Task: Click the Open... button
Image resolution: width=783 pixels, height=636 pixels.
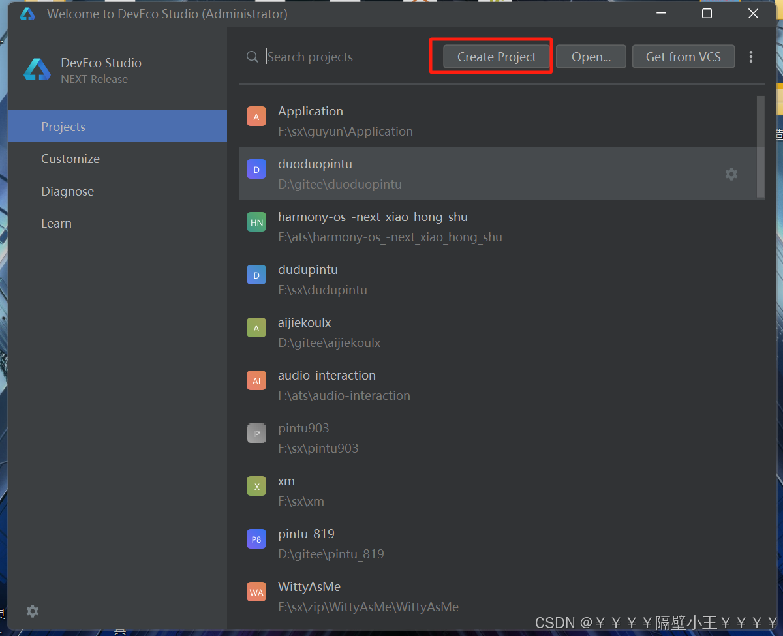Action: pyautogui.click(x=591, y=57)
